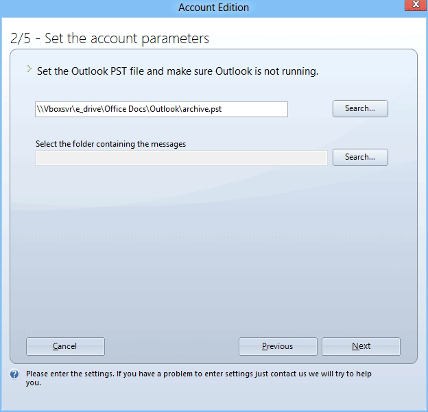Open Search for the messages folder
The height and width of the screenshot is (412, 428).
pyautogui.click(x=360, y=157)
